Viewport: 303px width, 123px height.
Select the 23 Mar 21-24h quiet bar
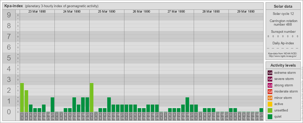pyautogui.click(x=52, y=105)
